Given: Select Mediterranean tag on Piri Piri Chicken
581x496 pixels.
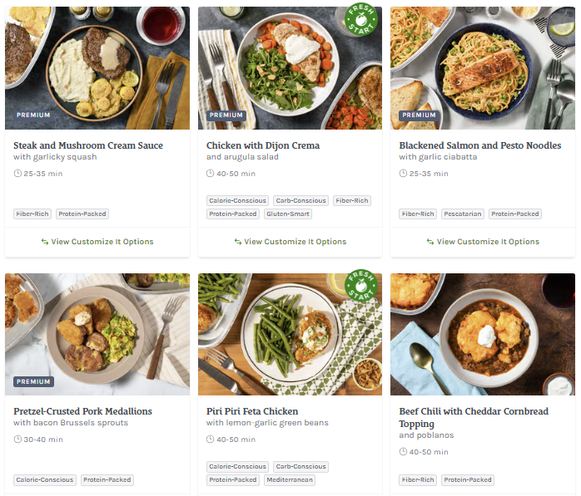Looking at the screenshot, I should (x=290, y=479).
